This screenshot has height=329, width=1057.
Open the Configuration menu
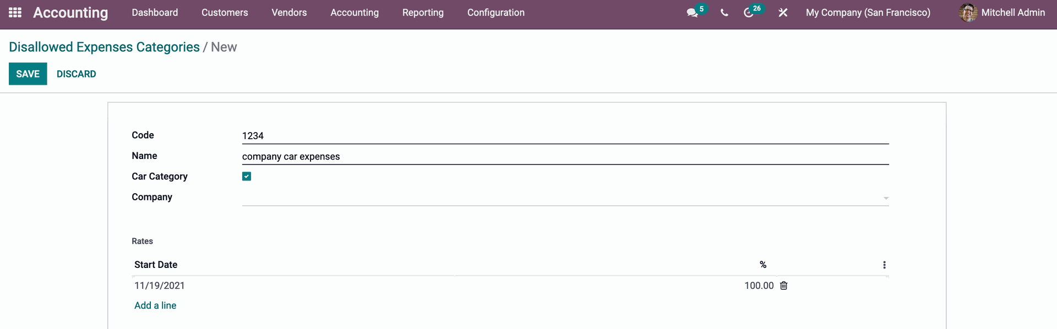(x=496, y=13)
